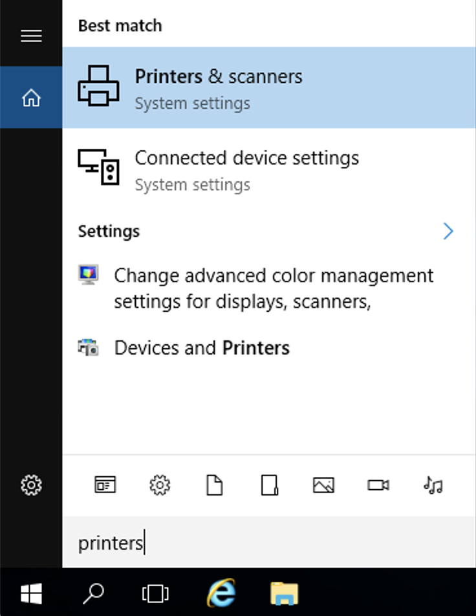This screenshot has width=476, height=616.
Task: Open Connected device settings result
Action: click(269, 170)
